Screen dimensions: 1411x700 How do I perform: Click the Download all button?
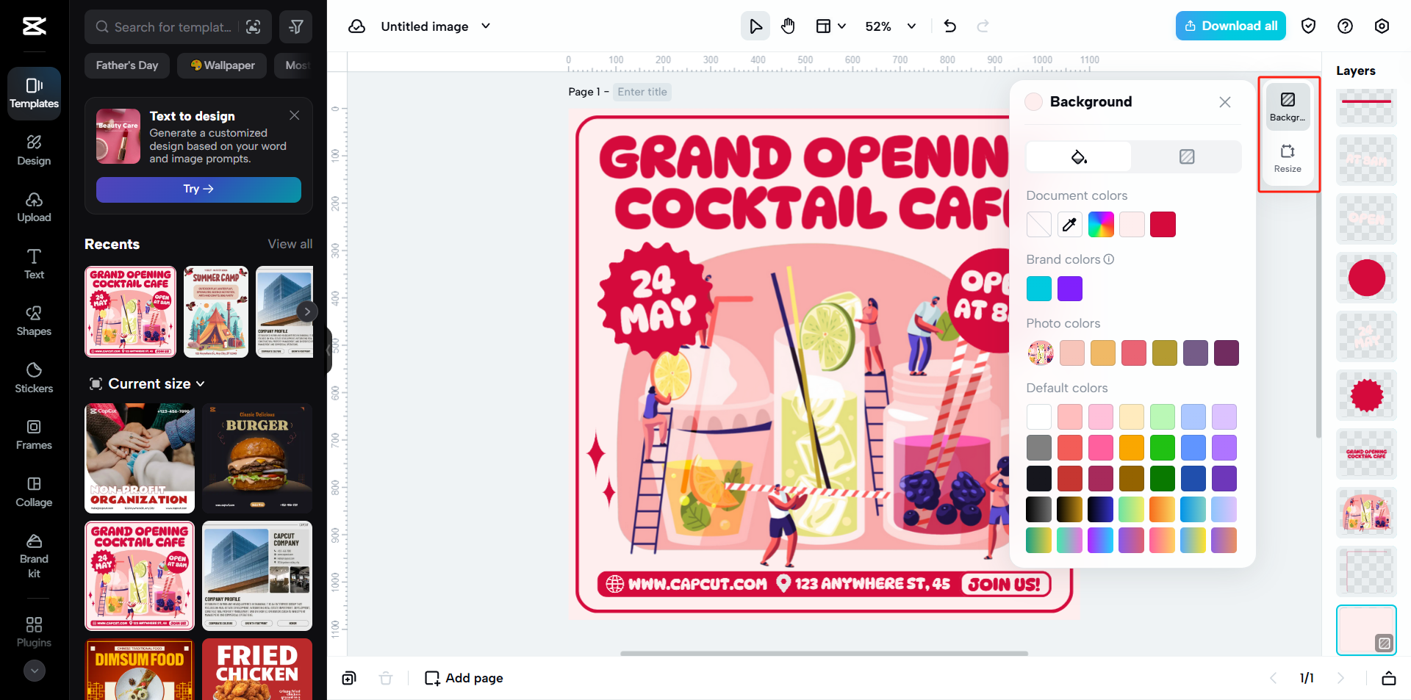pos(1230,26)
